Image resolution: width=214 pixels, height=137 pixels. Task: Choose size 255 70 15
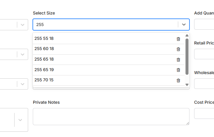point(109,80)
